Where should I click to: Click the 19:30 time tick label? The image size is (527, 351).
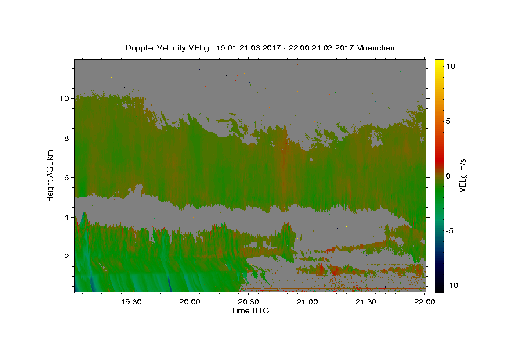click(x=131, y=302)
